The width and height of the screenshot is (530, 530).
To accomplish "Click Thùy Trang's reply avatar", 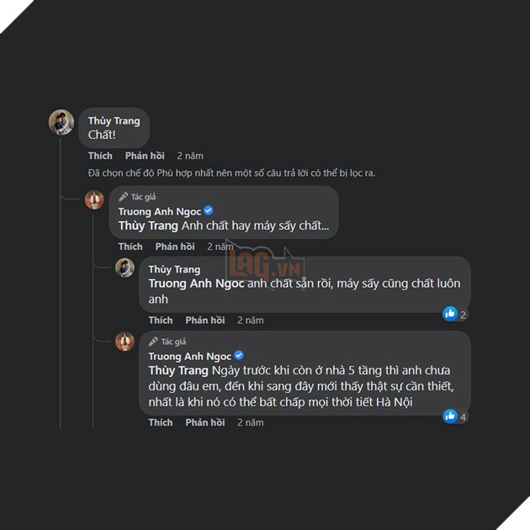I will point(125,268).
